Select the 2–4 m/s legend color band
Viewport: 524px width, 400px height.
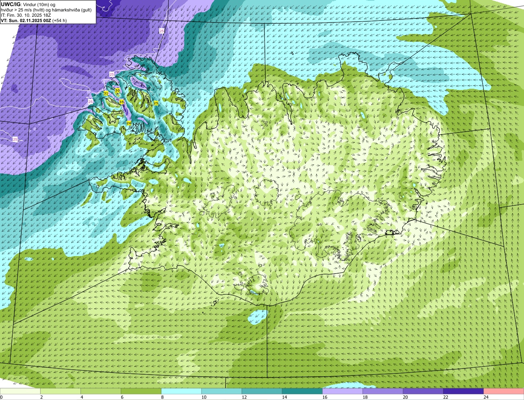61,391
